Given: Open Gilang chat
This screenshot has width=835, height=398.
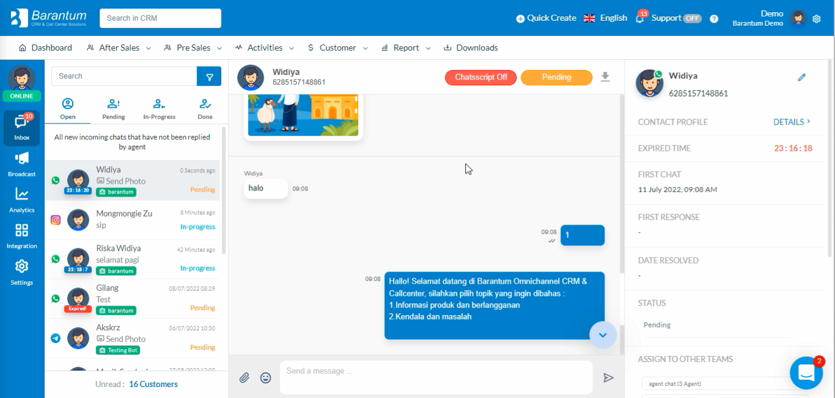Looking at the screenshot, I should [x=133, y=299].
